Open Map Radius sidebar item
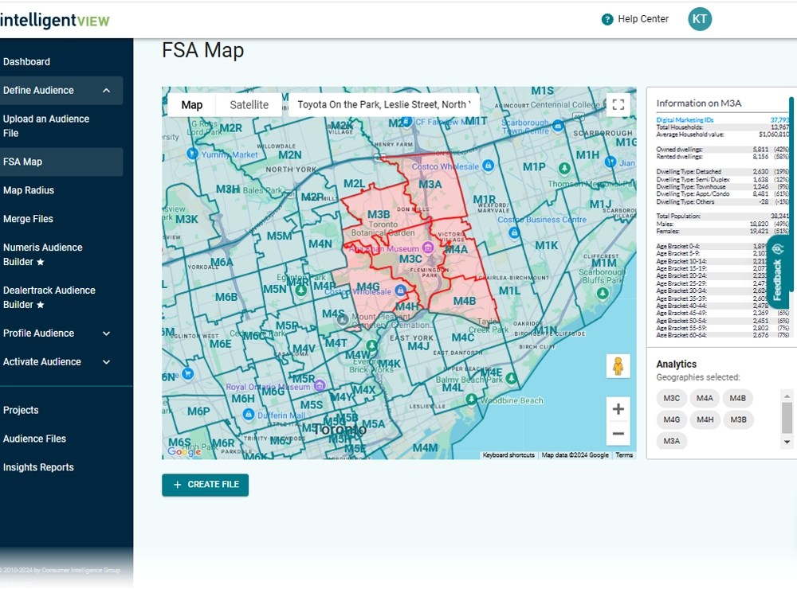 pos(29,190)
